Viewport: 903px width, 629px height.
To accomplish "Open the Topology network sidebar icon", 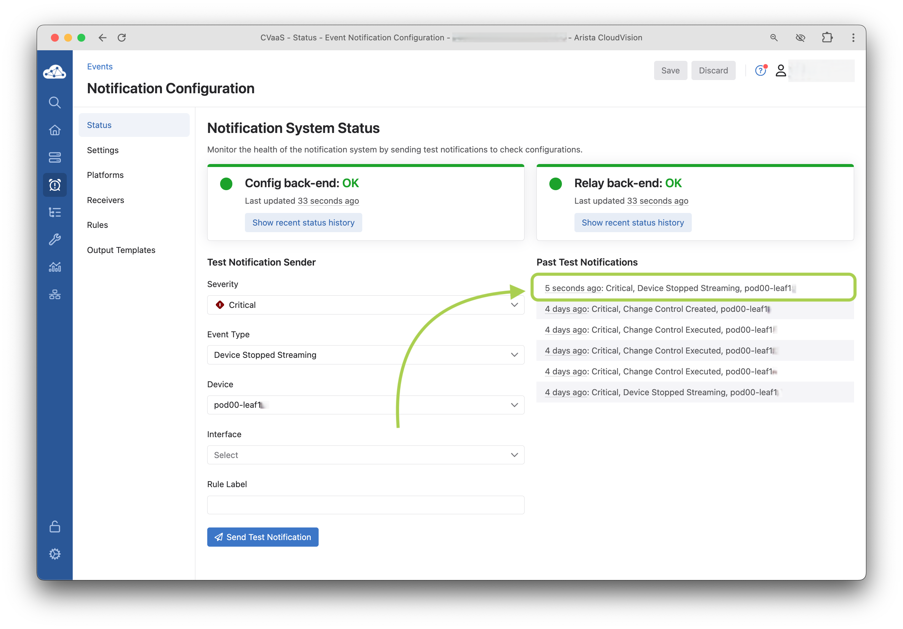I will 55,294.
